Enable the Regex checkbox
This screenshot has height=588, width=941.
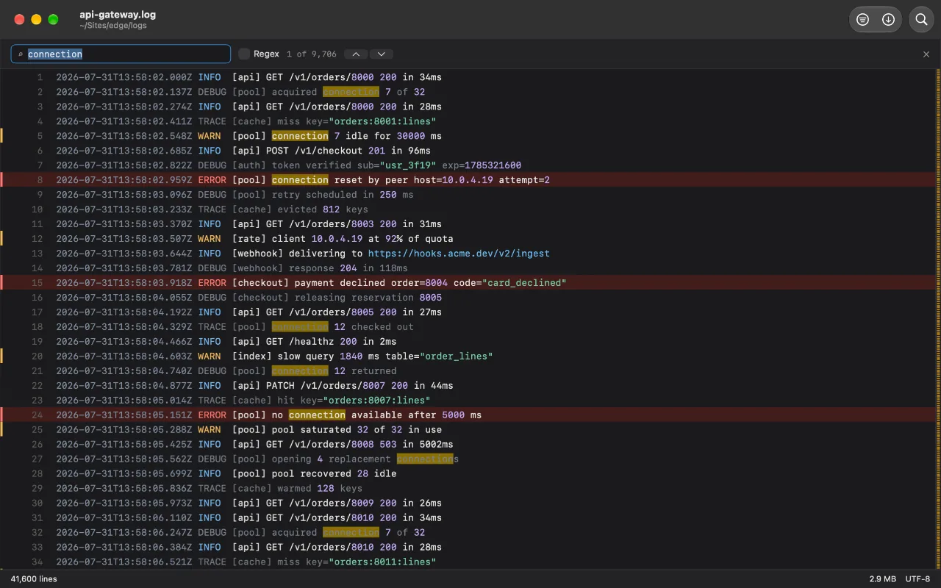click(x=244, y=54)
